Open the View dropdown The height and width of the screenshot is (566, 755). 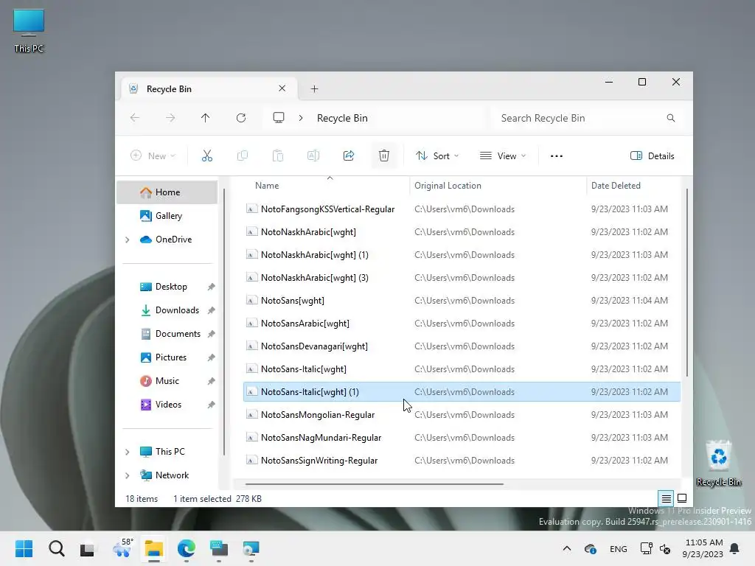tap(503, 156)
